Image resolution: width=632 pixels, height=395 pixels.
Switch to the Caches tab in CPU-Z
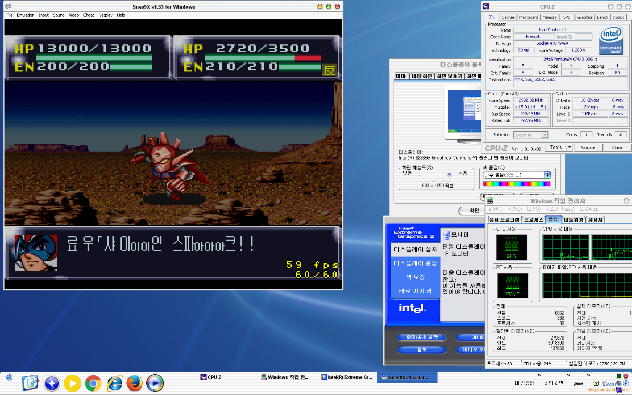point(508,17)
